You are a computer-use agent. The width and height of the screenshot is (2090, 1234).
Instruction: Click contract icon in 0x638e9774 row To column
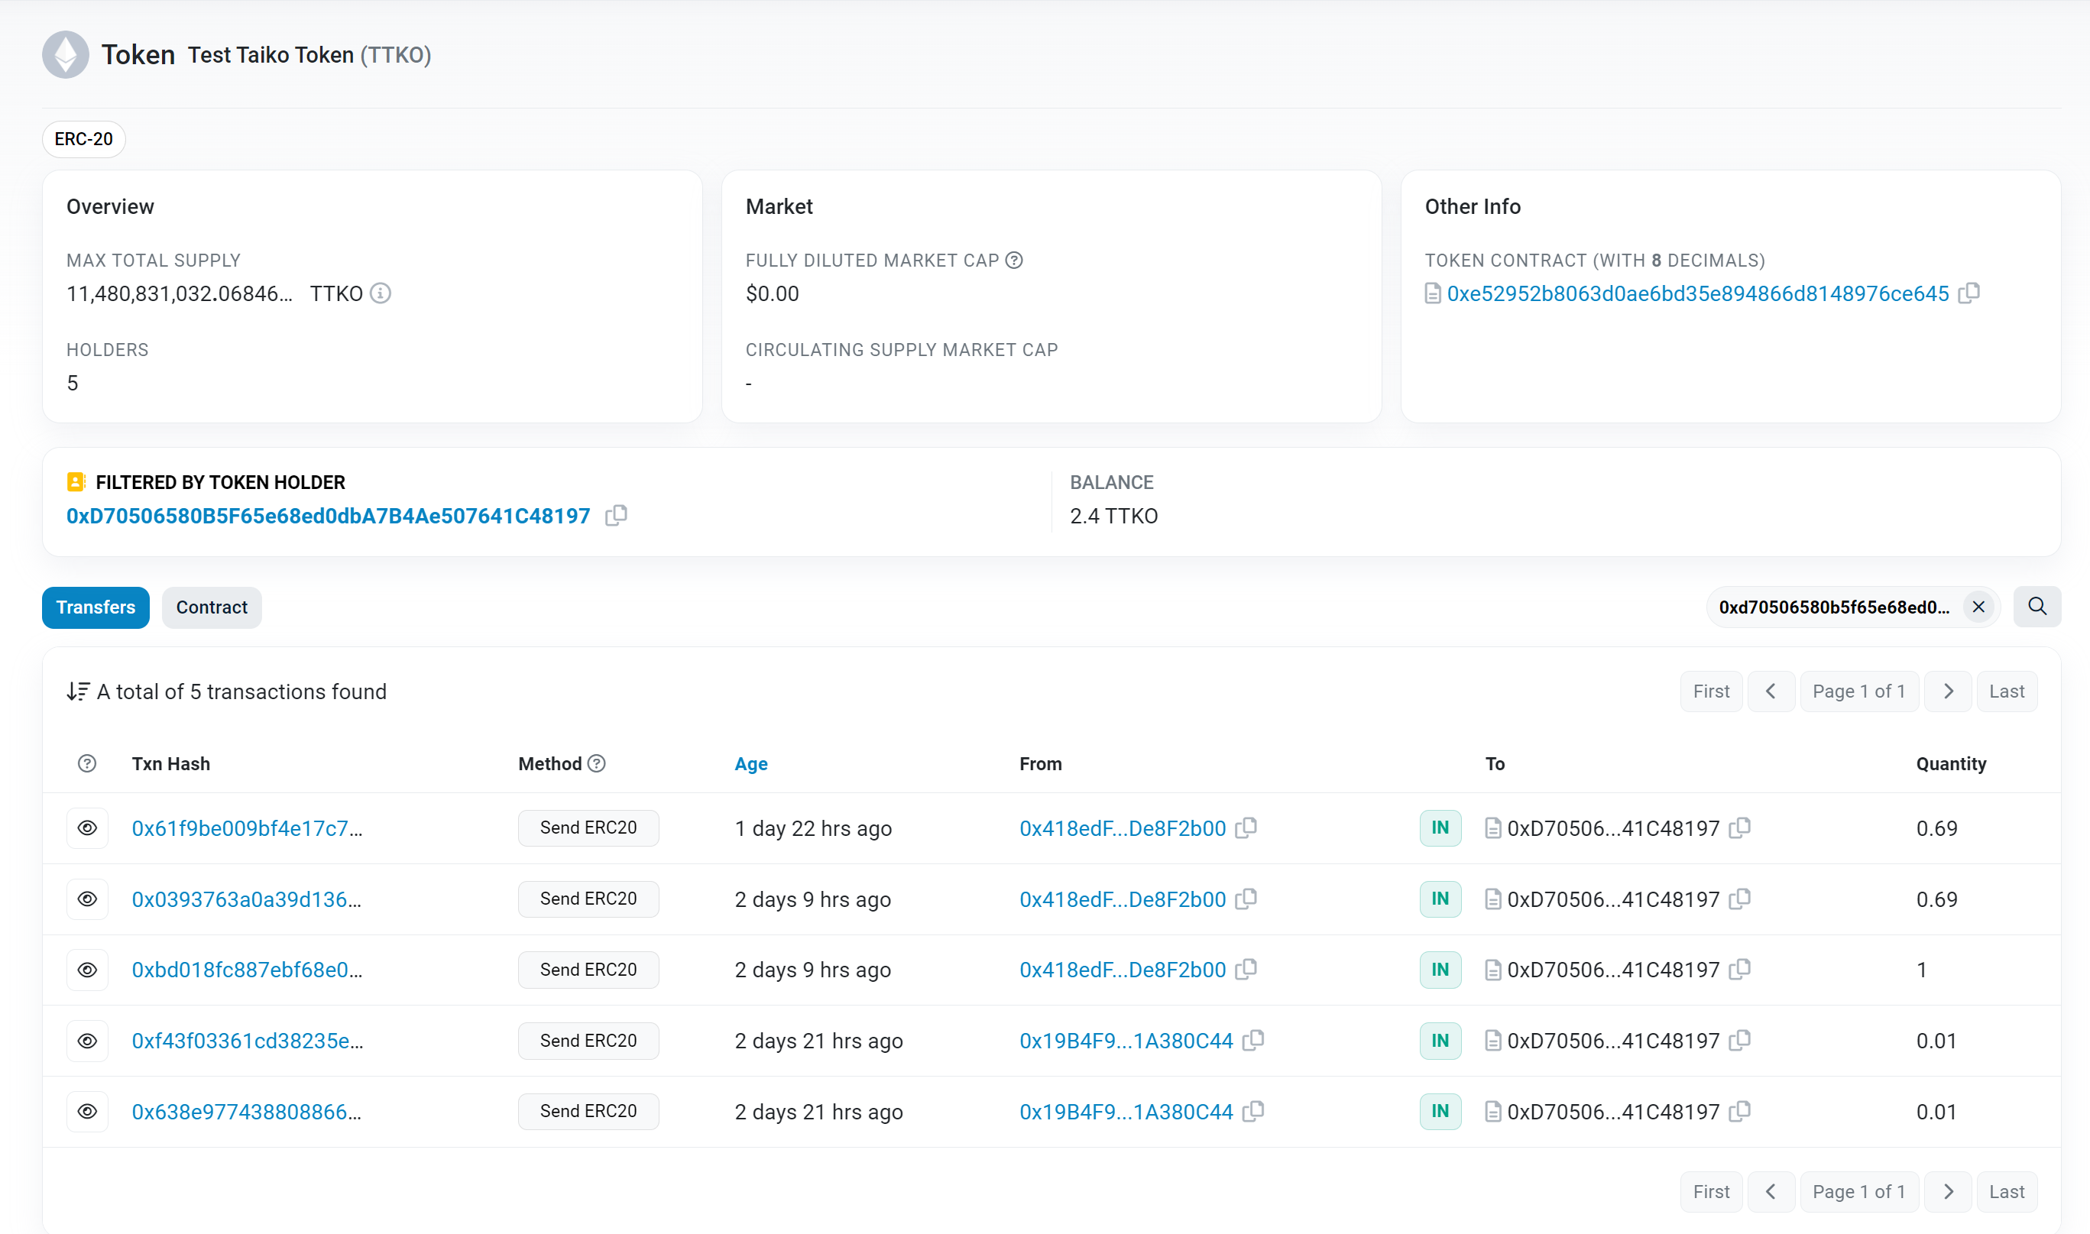pos(1493,1112)
